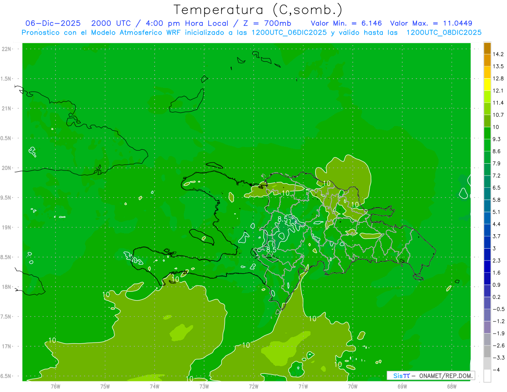Screen dimensions: 507x392
Task: Click the color scale value 9.3
Action: (x=496, y=139)
